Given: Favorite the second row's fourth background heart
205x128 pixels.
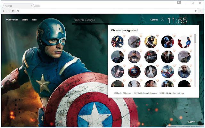Looking at the screenshot, I should pyautogui.click(x=174, y=51).
